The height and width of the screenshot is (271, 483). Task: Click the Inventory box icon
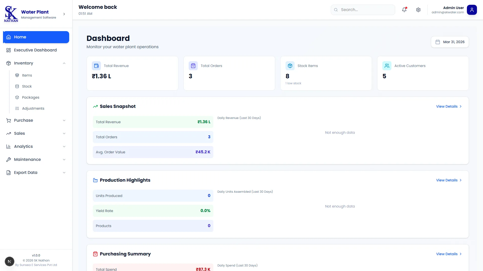pos(9,63)
